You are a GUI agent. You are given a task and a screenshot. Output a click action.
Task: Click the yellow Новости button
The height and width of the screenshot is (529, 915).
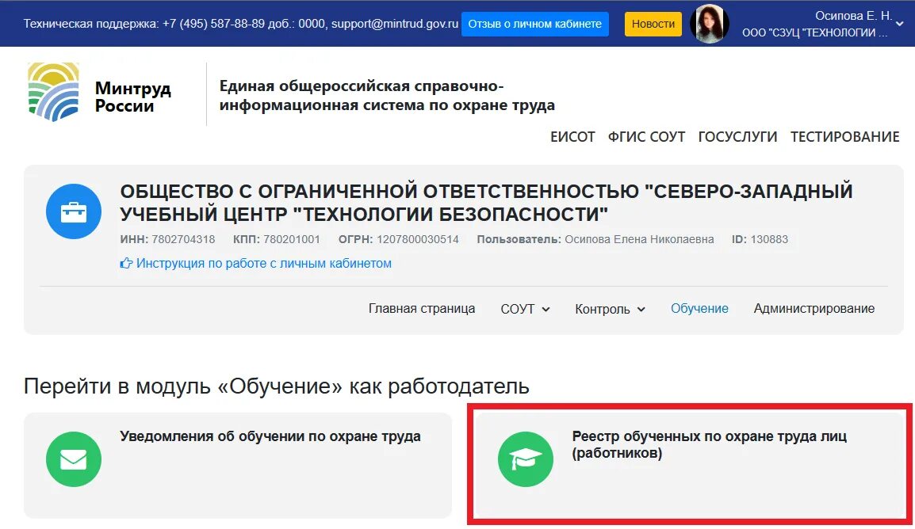coord(653,24)
